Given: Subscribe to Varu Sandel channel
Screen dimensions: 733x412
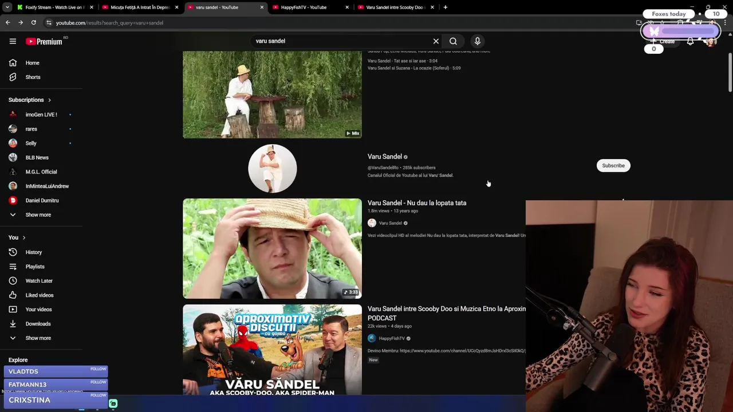Looking at the screenshot, I should (x=613, y=165).
